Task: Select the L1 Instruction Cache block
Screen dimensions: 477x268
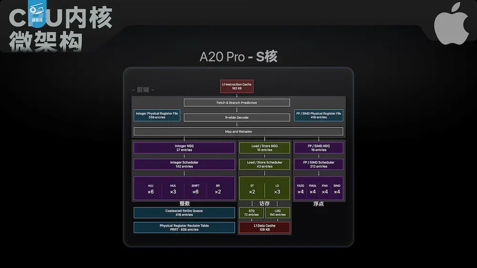Action: pyautogui.click(x=237, y=87)
